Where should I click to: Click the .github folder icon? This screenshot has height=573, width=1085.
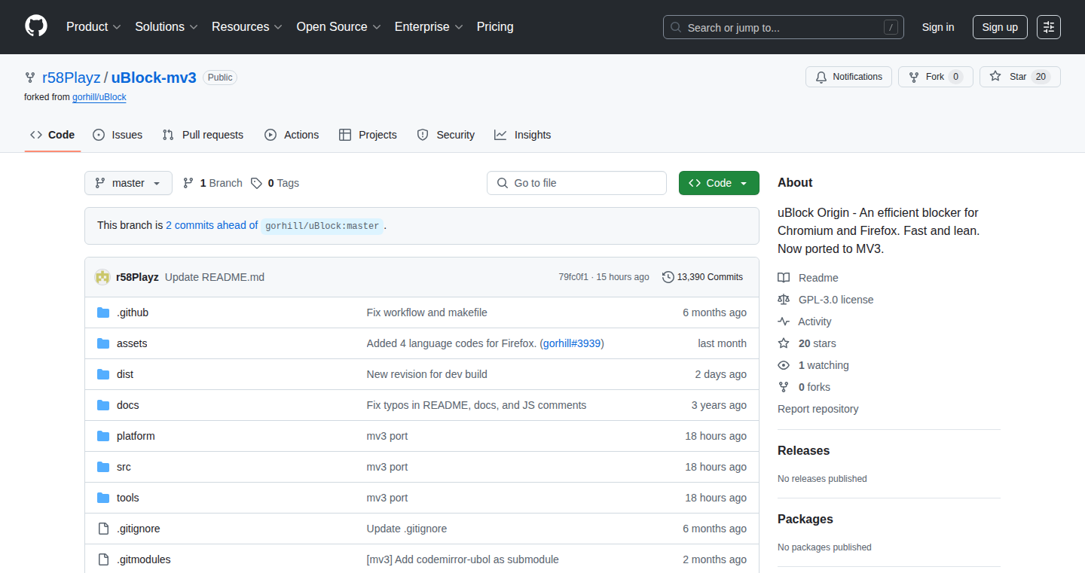[x=103, y=312]
